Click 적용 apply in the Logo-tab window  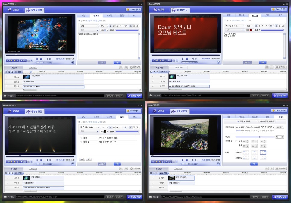pyautogui.click(x=254, y=164)
